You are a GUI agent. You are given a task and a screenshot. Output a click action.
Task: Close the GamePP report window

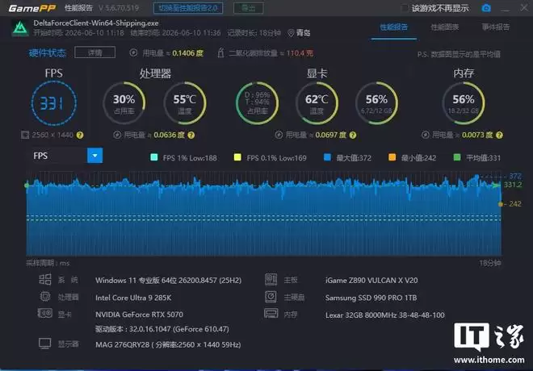click(x=524, y=7)
